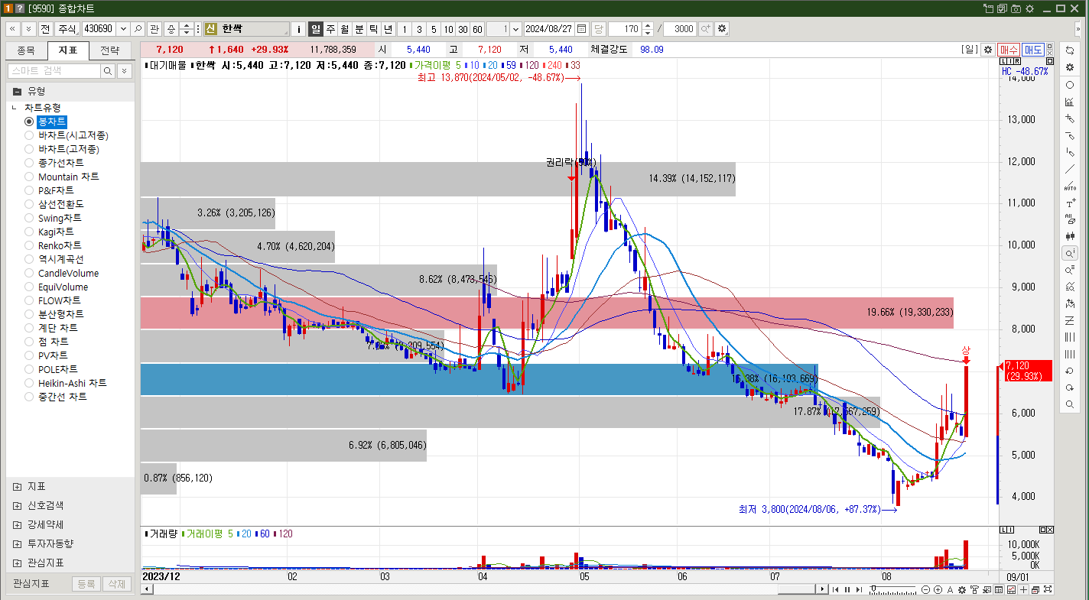Select 봉차트 chart type radio
1089x600 pixels.
click(x=29, y=122)
